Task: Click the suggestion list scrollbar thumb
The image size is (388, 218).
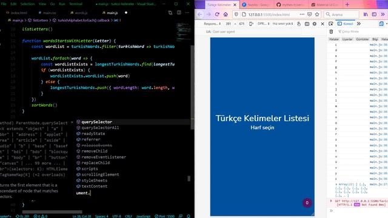Action: 189,179
